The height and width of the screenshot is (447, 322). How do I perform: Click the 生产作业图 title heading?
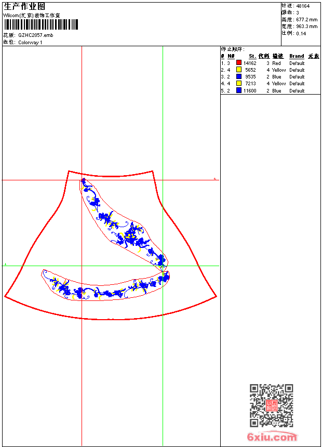coord(24,7)
